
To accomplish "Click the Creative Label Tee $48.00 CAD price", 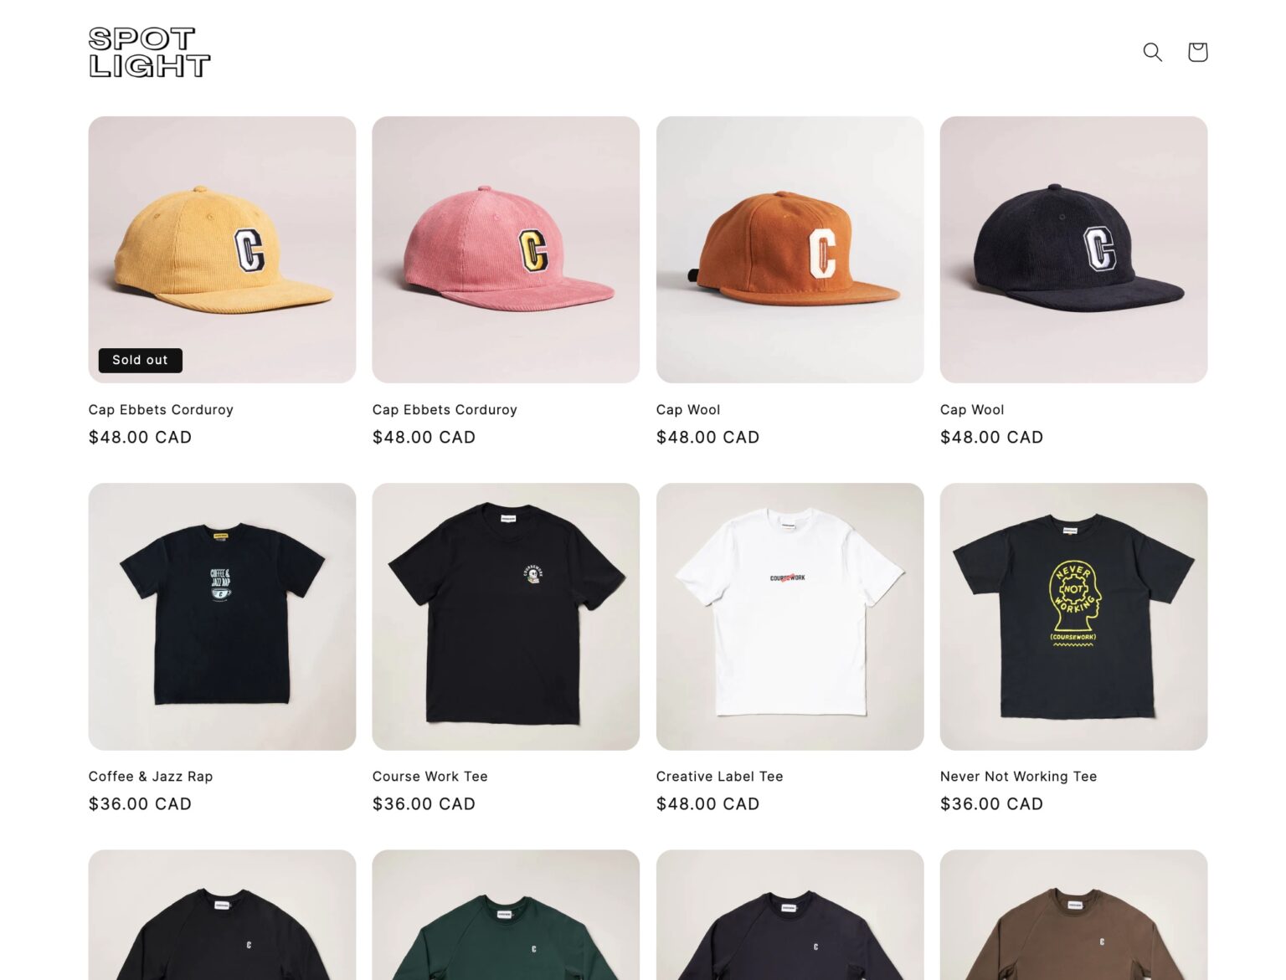I will point(707,803).
